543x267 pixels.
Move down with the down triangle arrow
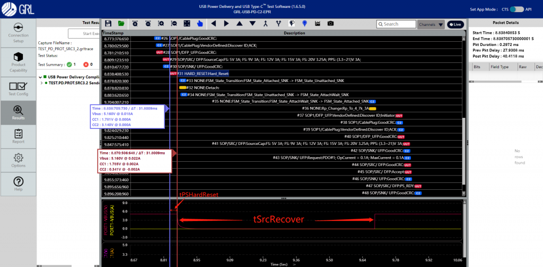253,23
